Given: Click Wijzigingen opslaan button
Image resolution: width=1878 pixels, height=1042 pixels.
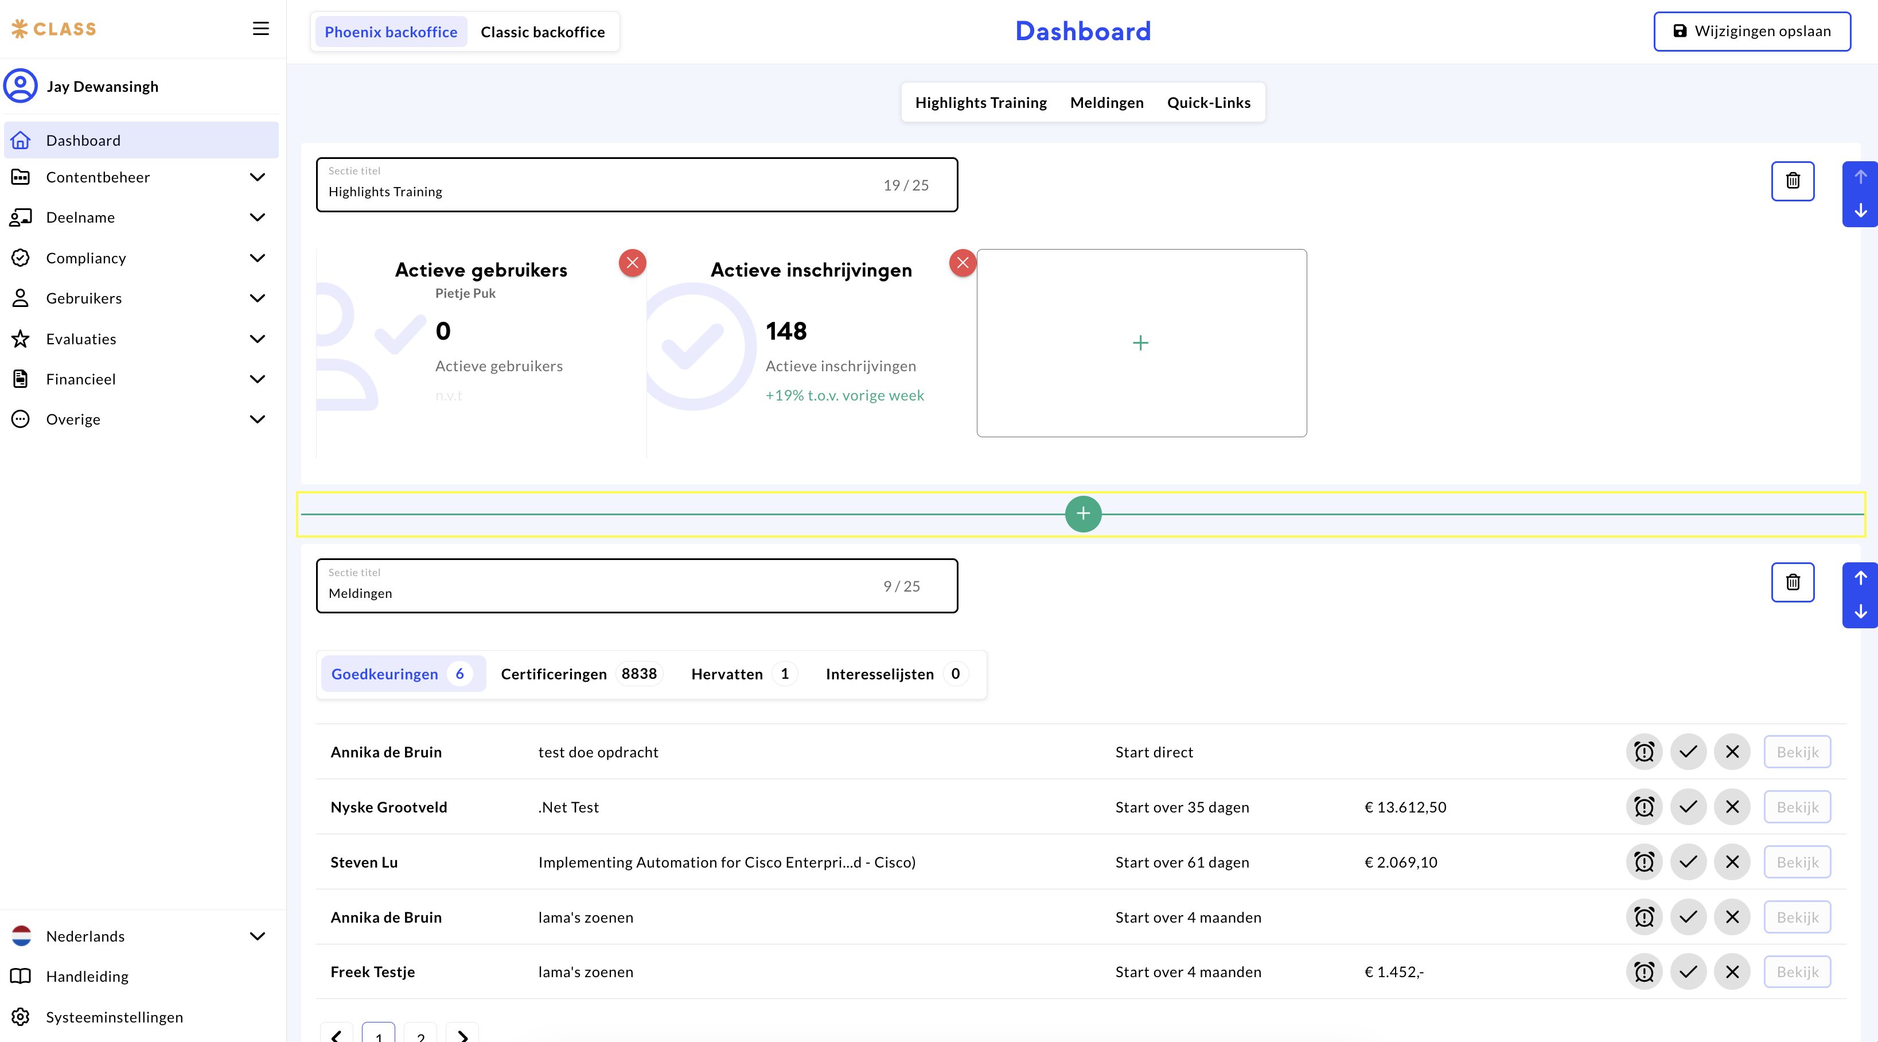Looking at the screenshot, I should point(1751,32).
